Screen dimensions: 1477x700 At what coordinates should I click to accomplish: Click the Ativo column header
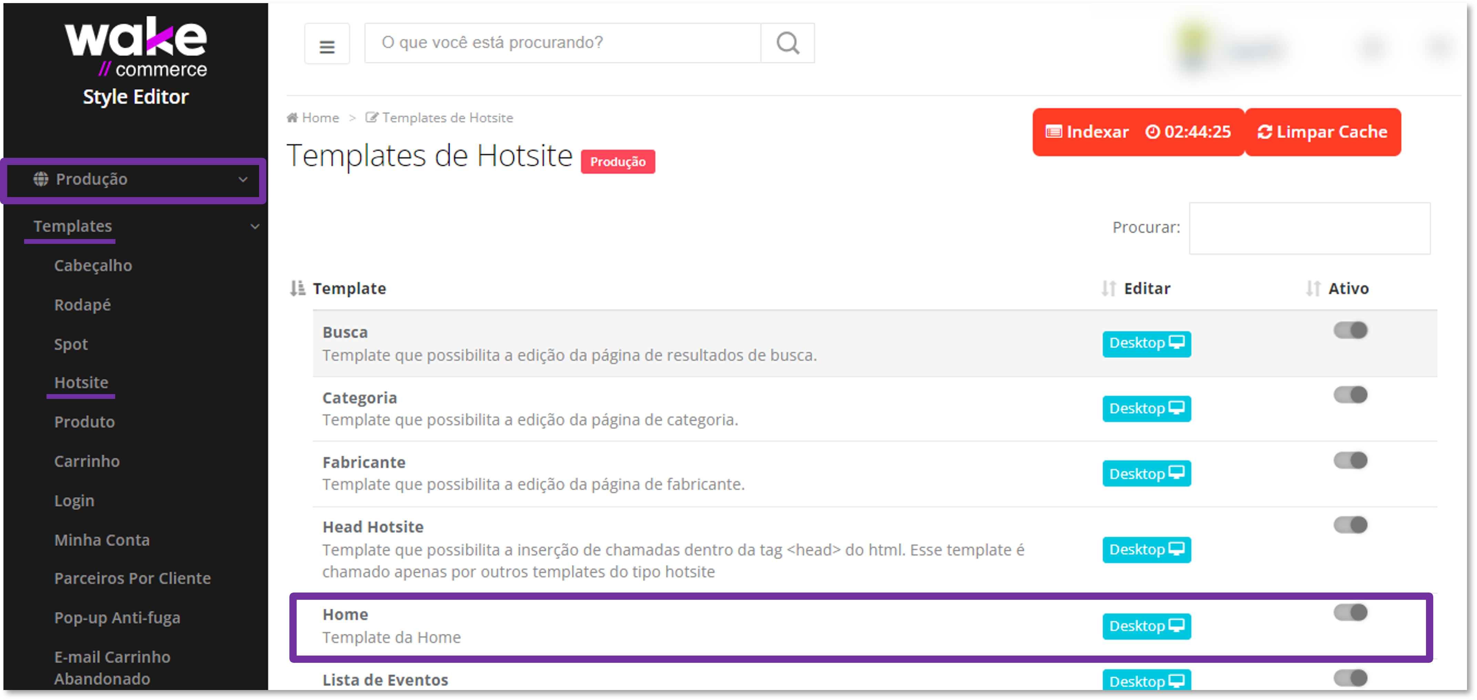(x=1348, y=288)
